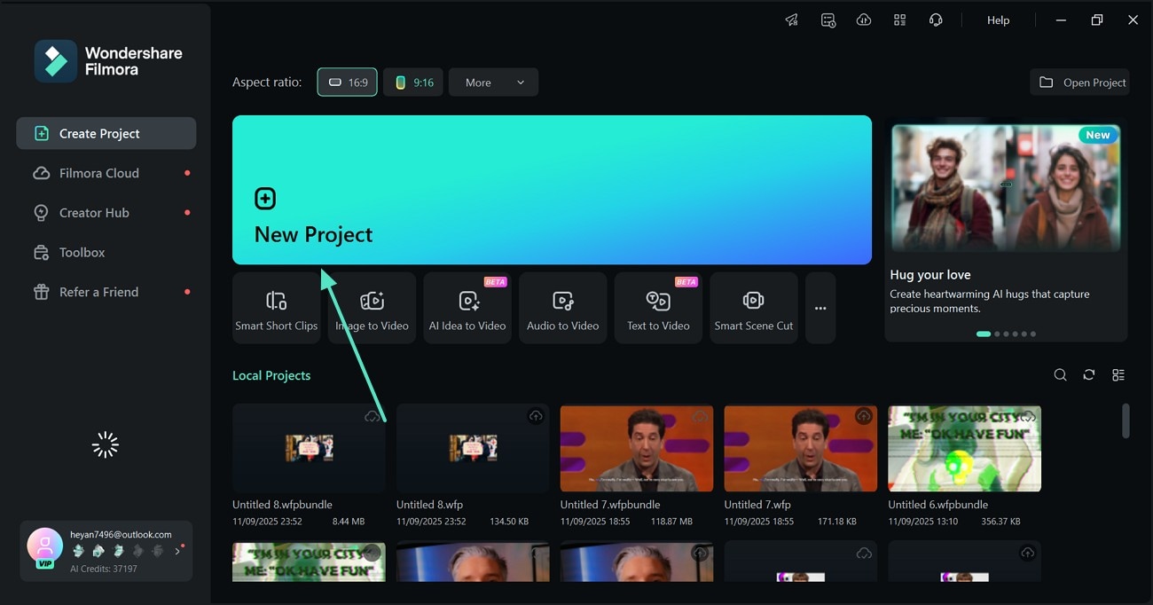Go to Create Project in sidebar
This screenshot has height=605, width=1153.
(106, 133)
